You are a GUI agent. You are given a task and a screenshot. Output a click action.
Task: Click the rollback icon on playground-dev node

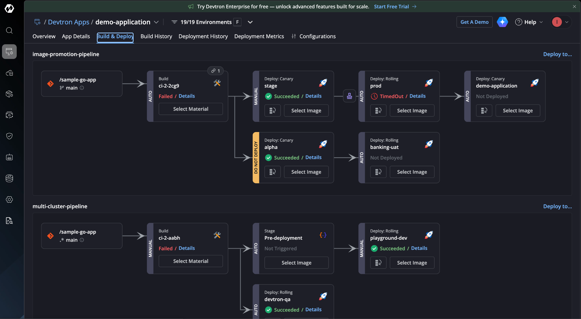click(378, 263)
